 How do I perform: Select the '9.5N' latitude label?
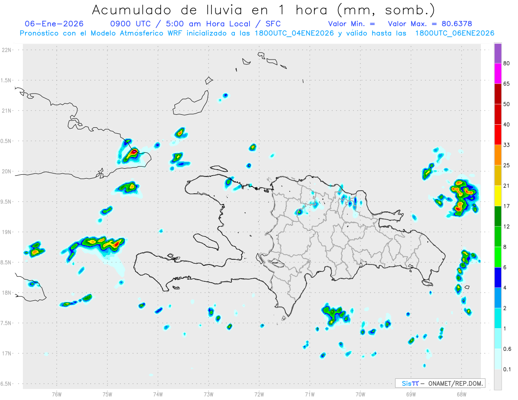6,202
